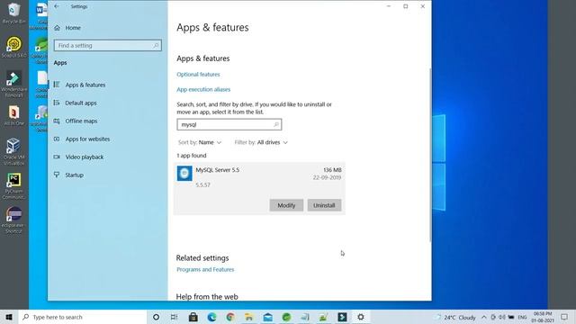
Task: Click the MySQL Server 5.5 app icon
Action: click(184, 173)
